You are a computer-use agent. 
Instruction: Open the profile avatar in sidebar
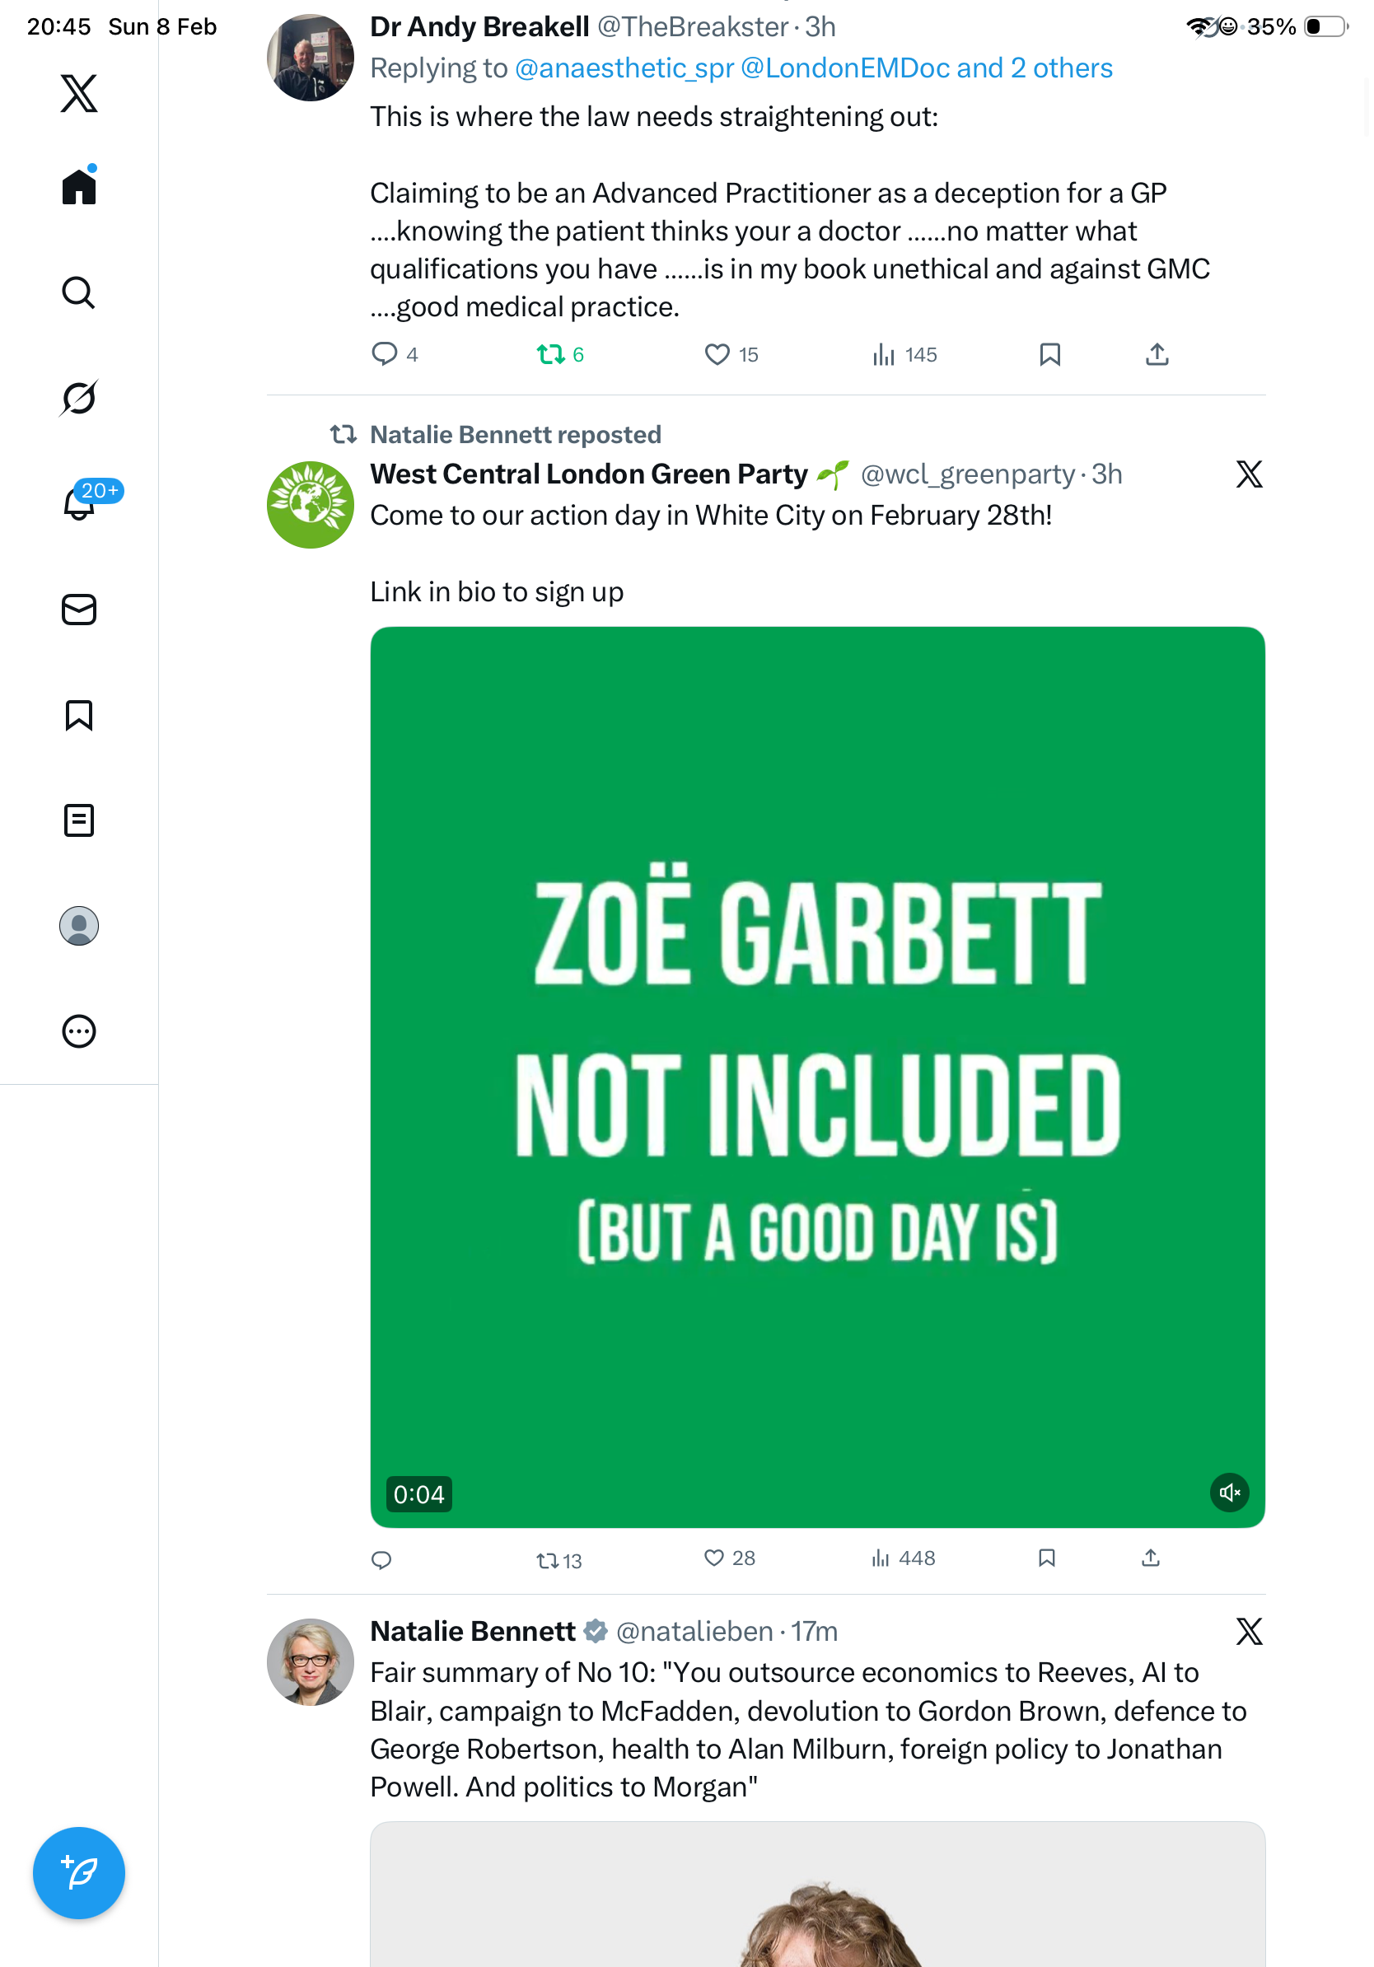[x=79, y=926]
